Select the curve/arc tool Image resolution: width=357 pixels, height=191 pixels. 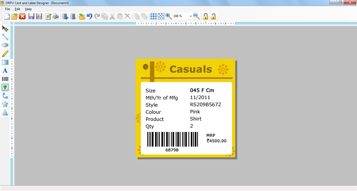(5, 96)
